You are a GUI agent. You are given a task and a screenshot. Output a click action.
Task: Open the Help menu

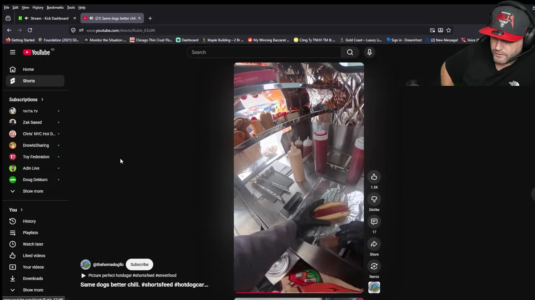click(x=82, y=7)
